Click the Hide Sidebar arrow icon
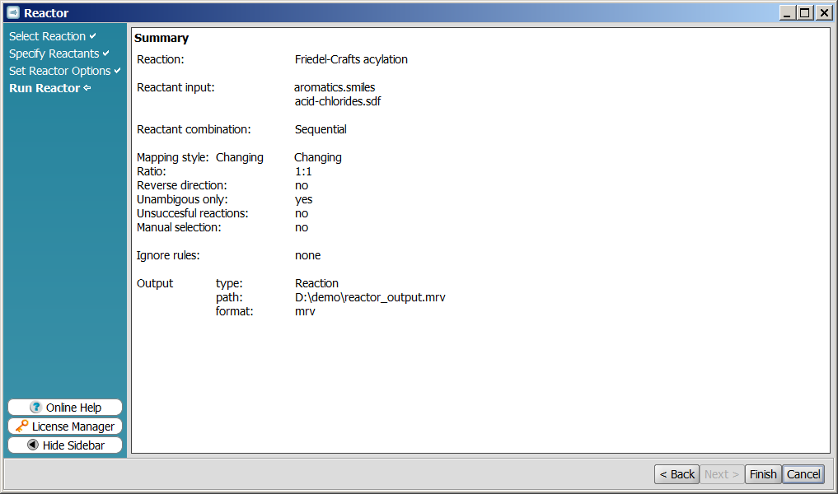The height and width of the screenshot is (494, 838). pyautogui.click(x=33, y=445)
